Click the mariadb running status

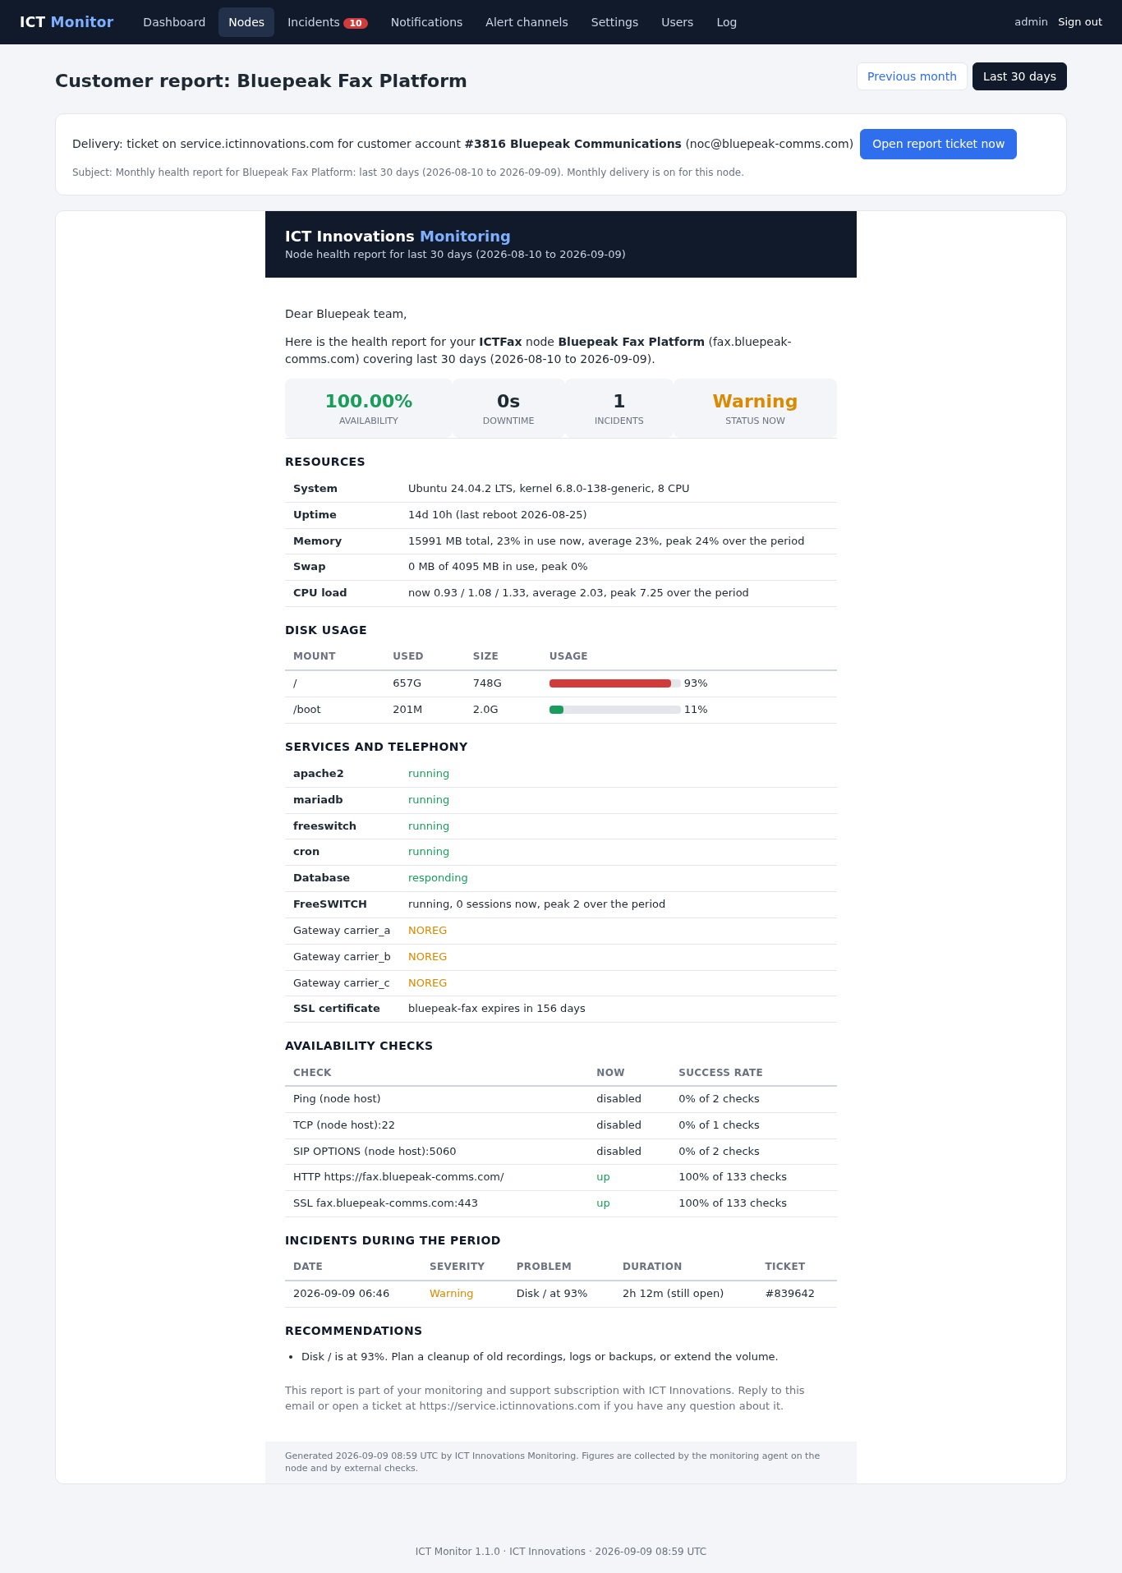(x=429, y=800)
